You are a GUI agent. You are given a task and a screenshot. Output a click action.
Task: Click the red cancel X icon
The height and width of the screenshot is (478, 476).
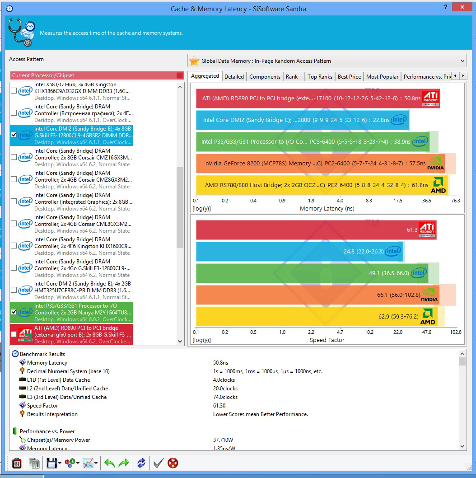click(x=173, y=463)
